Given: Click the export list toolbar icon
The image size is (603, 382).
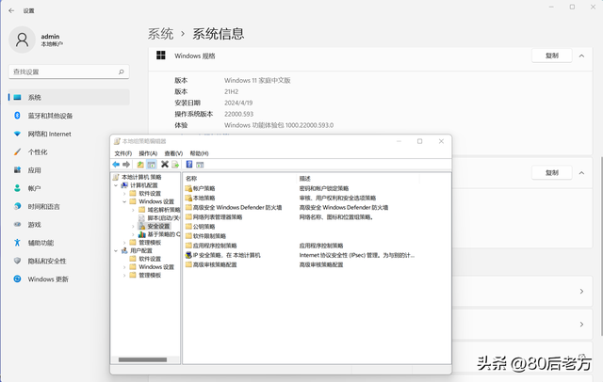Looking at the screenshot, I should coord(175,165).
